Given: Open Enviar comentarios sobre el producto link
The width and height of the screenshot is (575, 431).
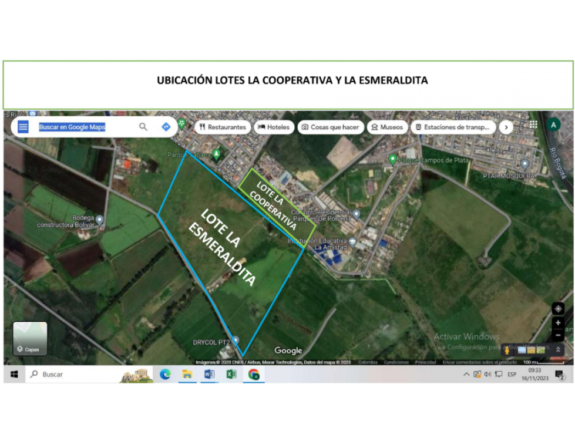Looking at the screenshot, I should pos(479,362).
